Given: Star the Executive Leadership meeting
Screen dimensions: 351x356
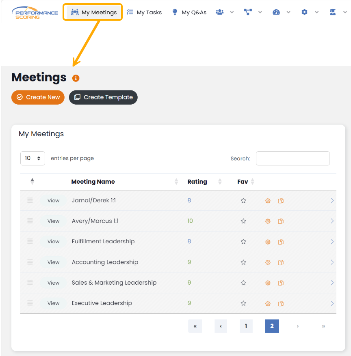Looking at the screenshot, I should tap(243, 303).
